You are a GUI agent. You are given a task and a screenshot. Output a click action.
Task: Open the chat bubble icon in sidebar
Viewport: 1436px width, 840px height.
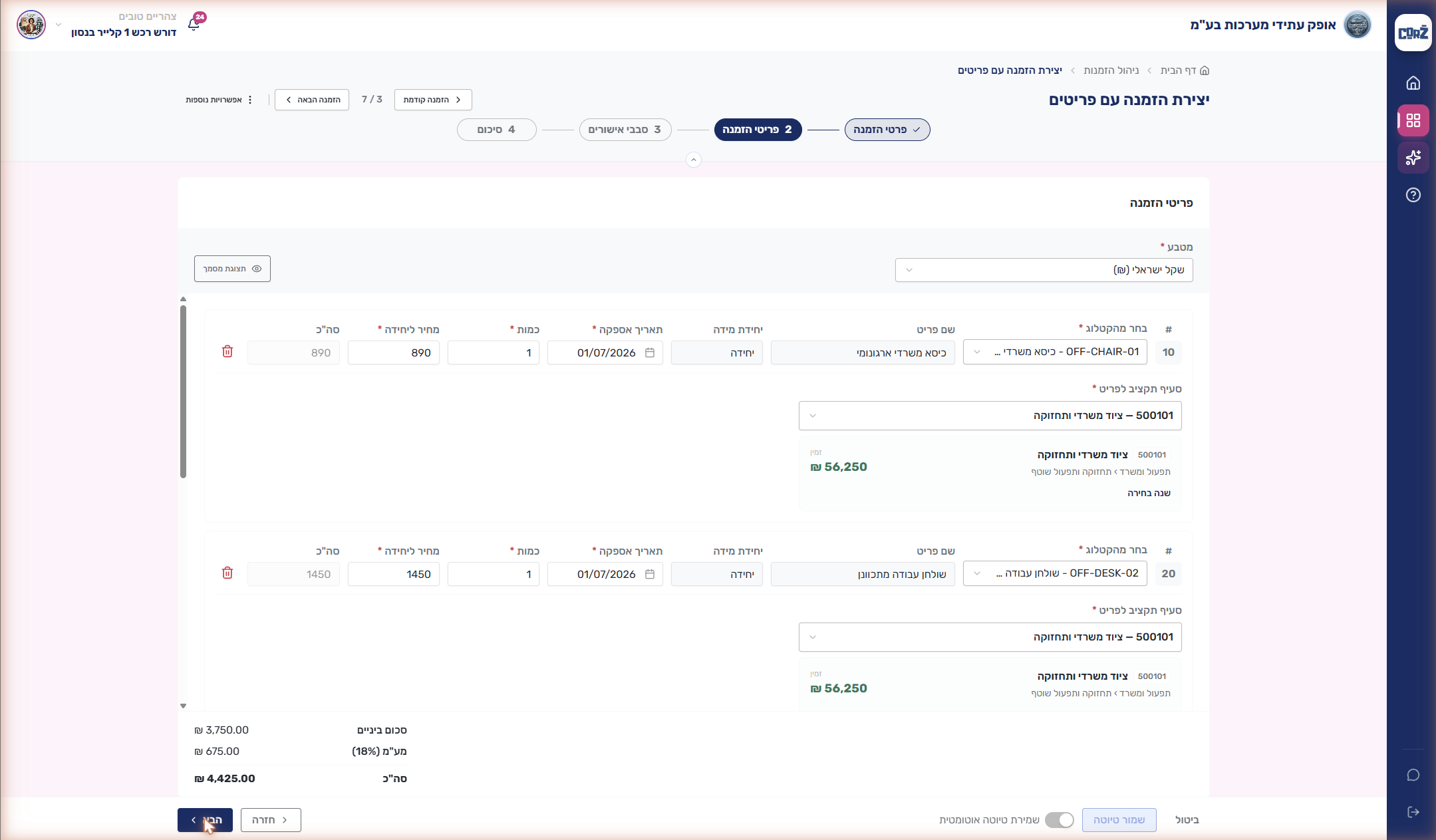pos(1413,775)
